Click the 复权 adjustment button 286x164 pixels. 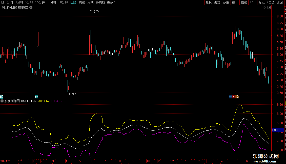click(x=209, y=2)
